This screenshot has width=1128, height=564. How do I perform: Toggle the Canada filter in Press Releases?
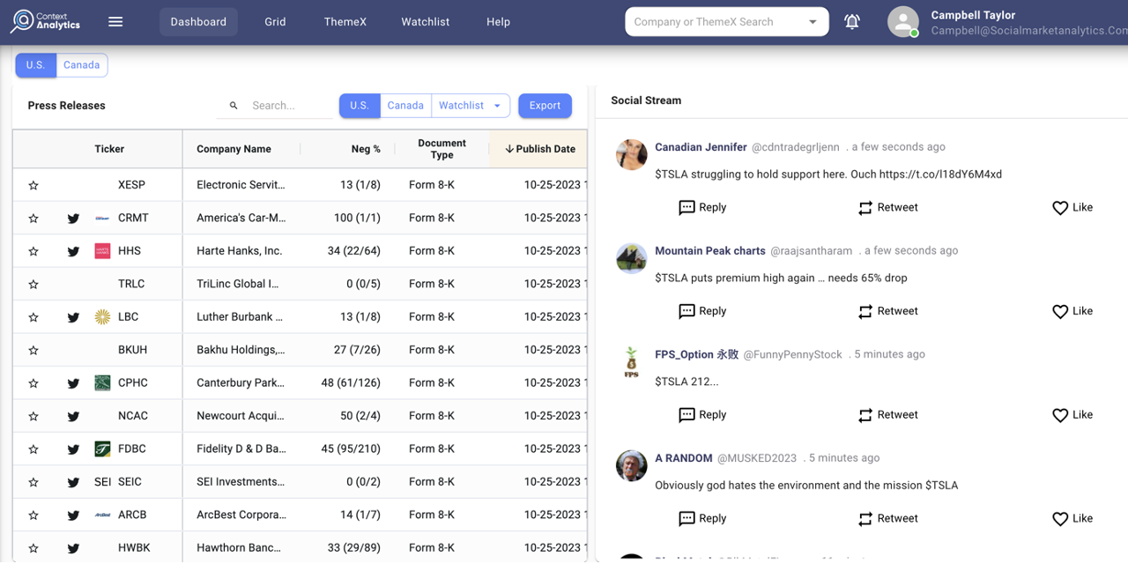coord(405,105)
